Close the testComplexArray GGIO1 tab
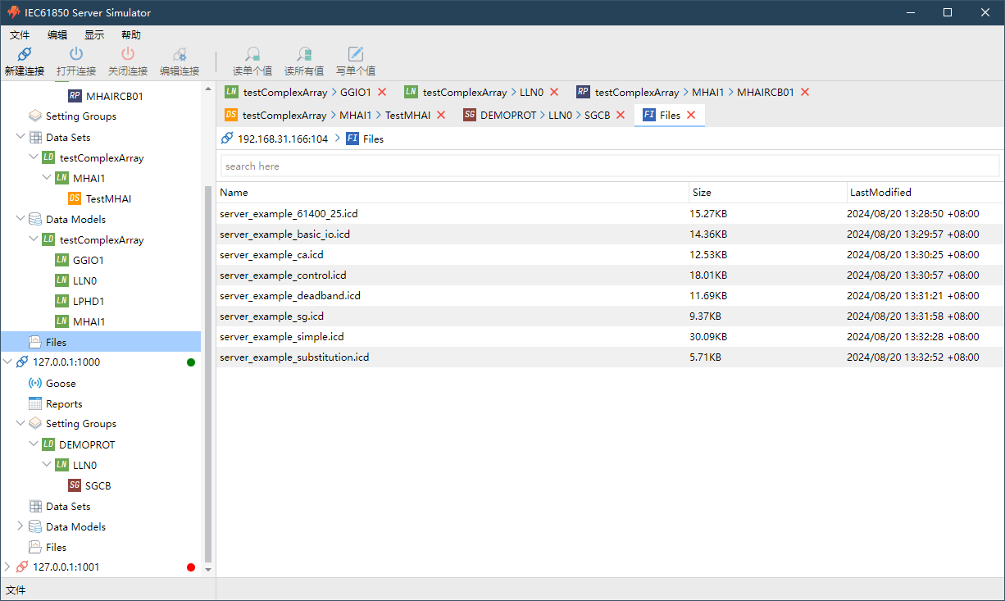 [x=382, y=93]
